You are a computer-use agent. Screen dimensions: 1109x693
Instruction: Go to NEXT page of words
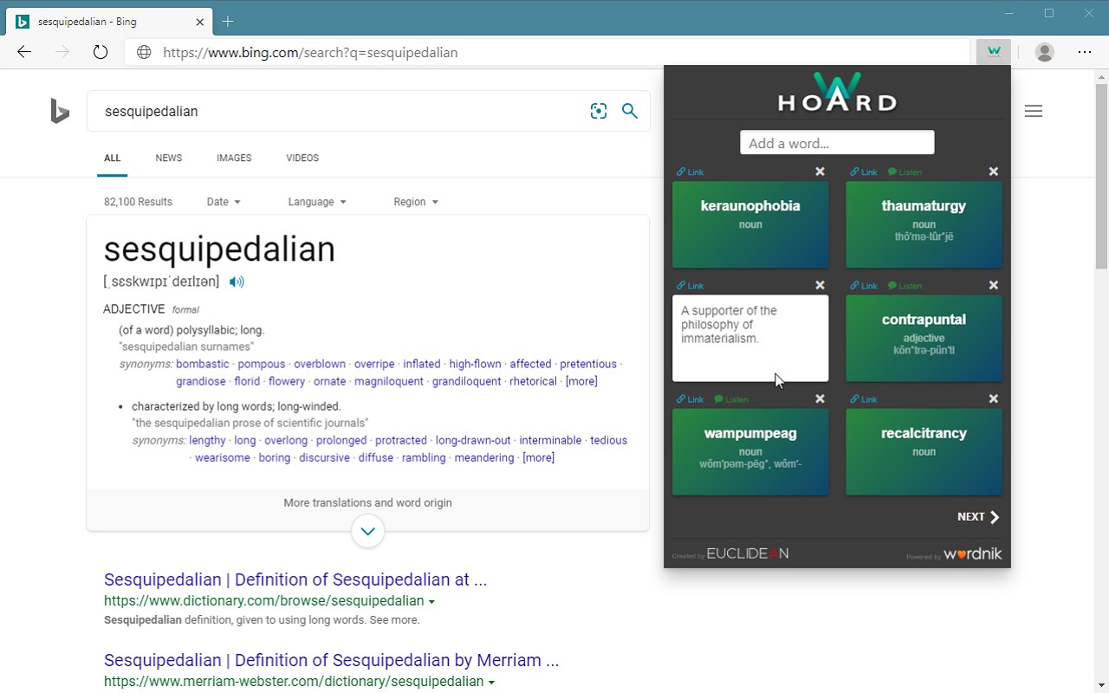pos(978,517)
